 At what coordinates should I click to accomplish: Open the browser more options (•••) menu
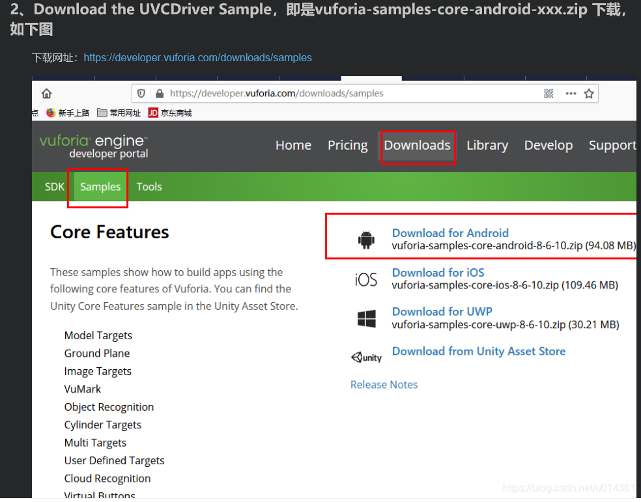pyautogui.click(x=569, y=93)
